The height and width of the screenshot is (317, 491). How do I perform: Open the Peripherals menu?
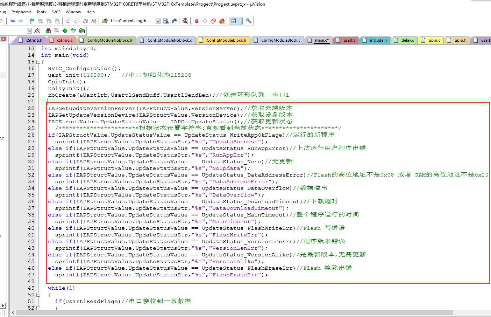point(21,12)
